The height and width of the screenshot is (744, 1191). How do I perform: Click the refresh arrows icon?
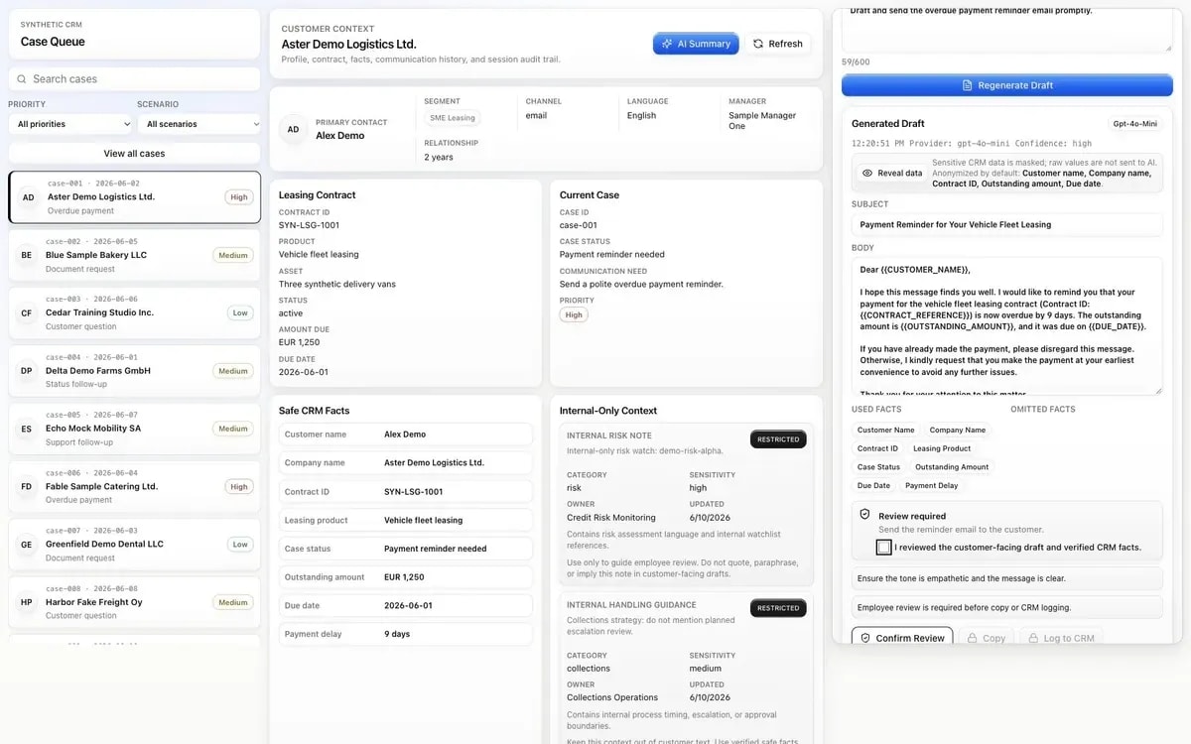758,44
